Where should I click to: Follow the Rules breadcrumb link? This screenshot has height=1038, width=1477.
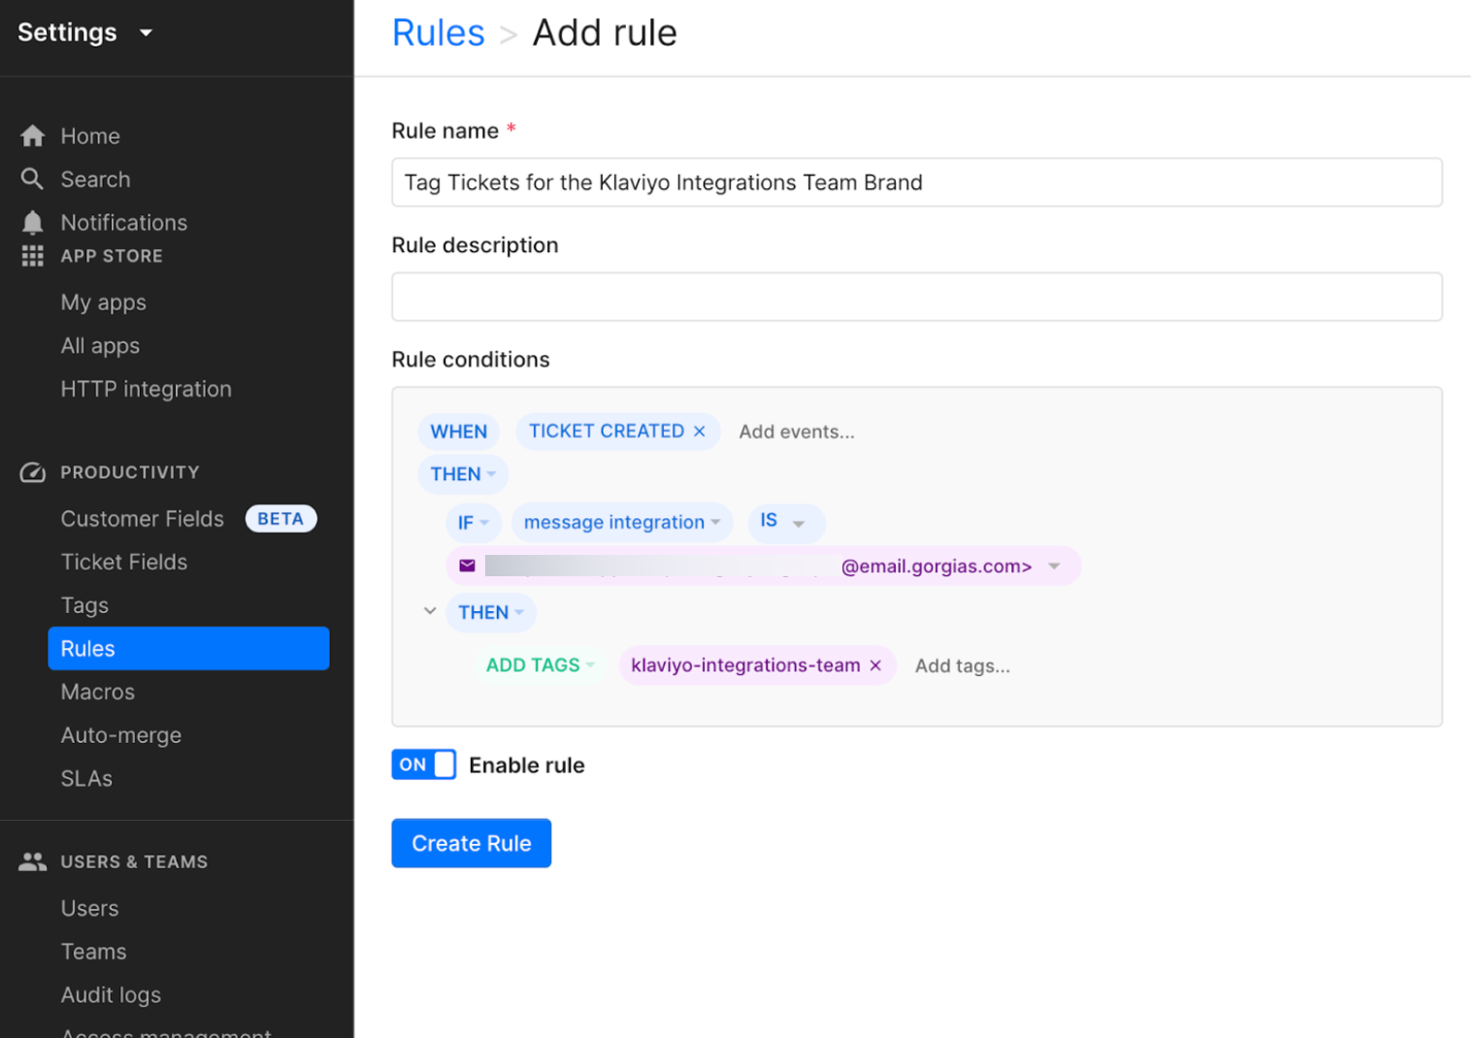click(x=438, y=33)
